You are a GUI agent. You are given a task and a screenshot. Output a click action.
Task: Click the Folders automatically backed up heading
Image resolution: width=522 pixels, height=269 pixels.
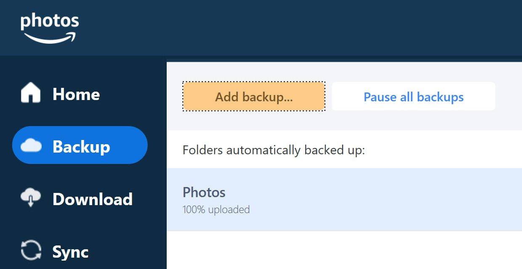click(274, 150)
